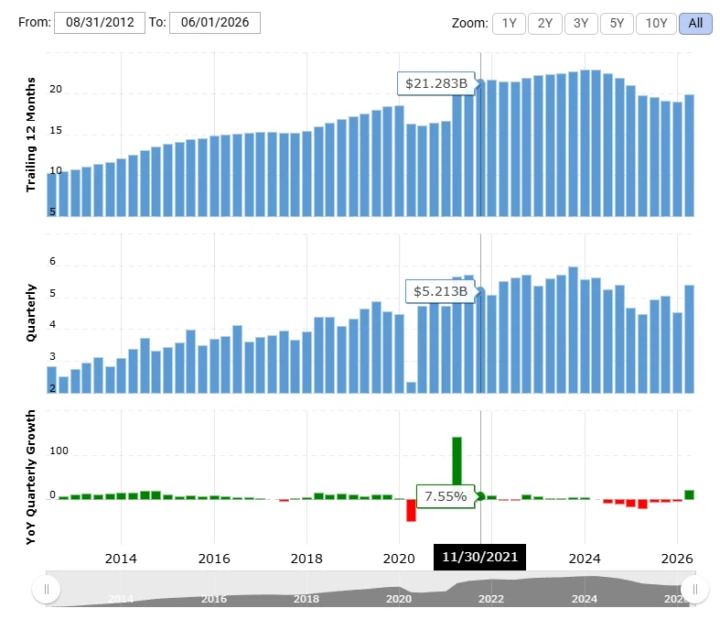Click the YoY Quarterly Growth axis title
Image resolution: width=720 pixels, height=619 pixels.
pyautogui.click(x=30, y=477)
